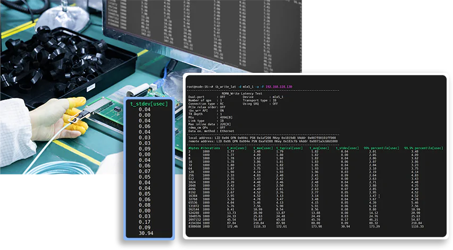
Task: Click the Mtu 4096[B] line
Action: tap(211, 118)
